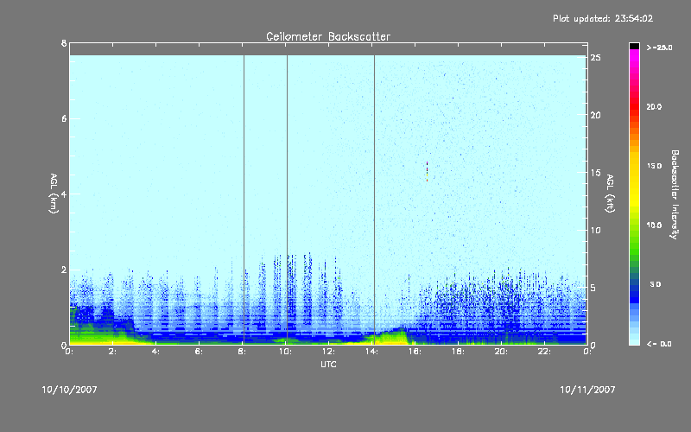The width and height of the screenshot is (691, 432).
Task: Click the '6:' hour label on time axis
Action: (199, 352)
